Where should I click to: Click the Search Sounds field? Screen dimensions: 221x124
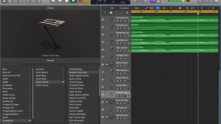point(50,64)
